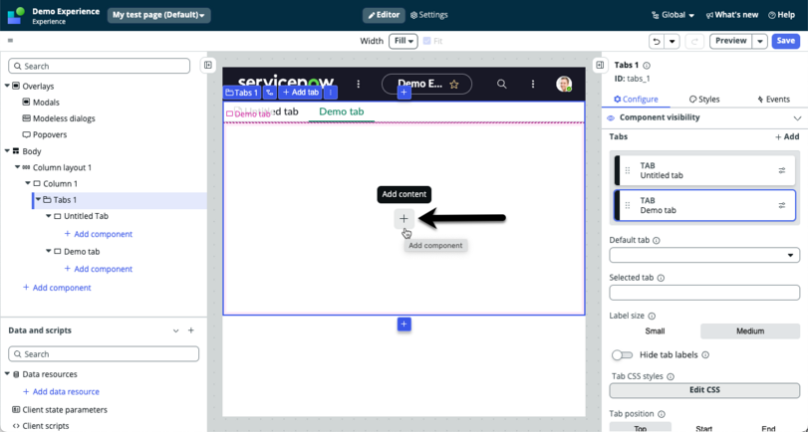This screenshot has width=808, height=432.
Task: Click info icon next to Selected tab
Action: [x=661, y=278]
